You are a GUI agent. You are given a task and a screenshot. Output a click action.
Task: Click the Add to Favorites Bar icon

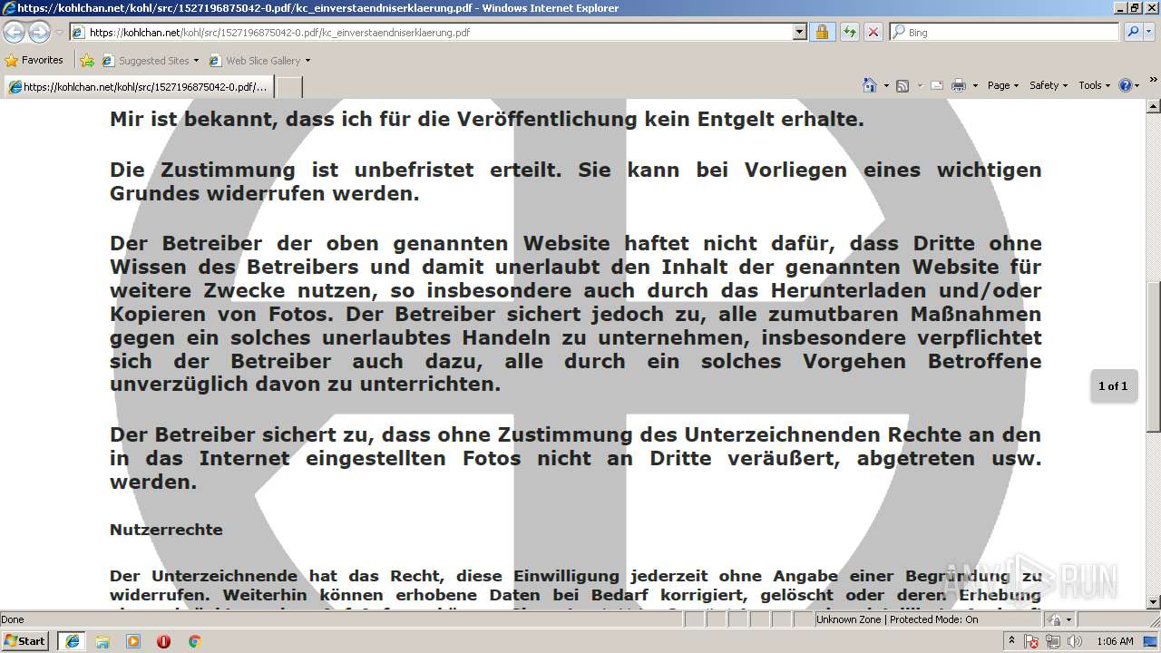(x=87, y=61)
